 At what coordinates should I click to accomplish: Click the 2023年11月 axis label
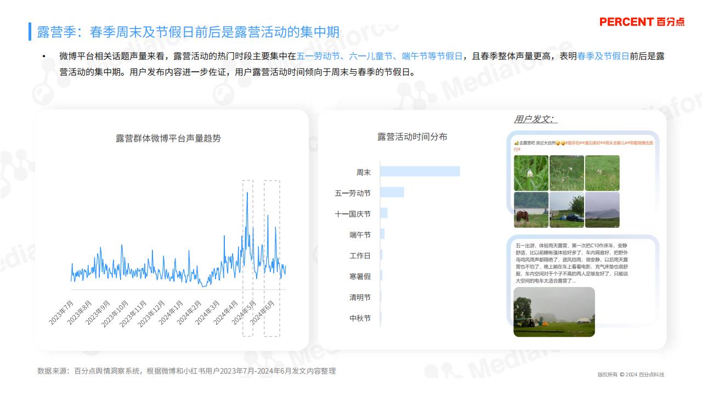pos(133,314)
